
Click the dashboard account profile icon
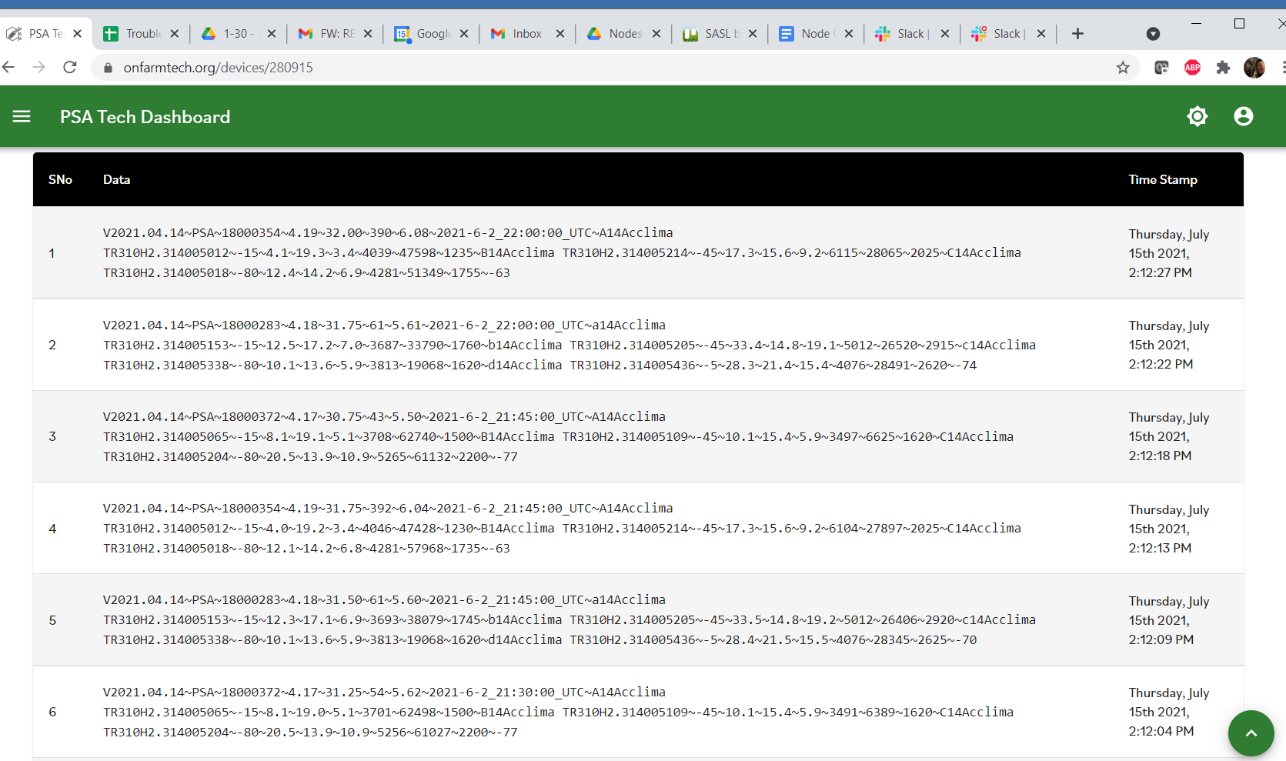pos(1244,116)
